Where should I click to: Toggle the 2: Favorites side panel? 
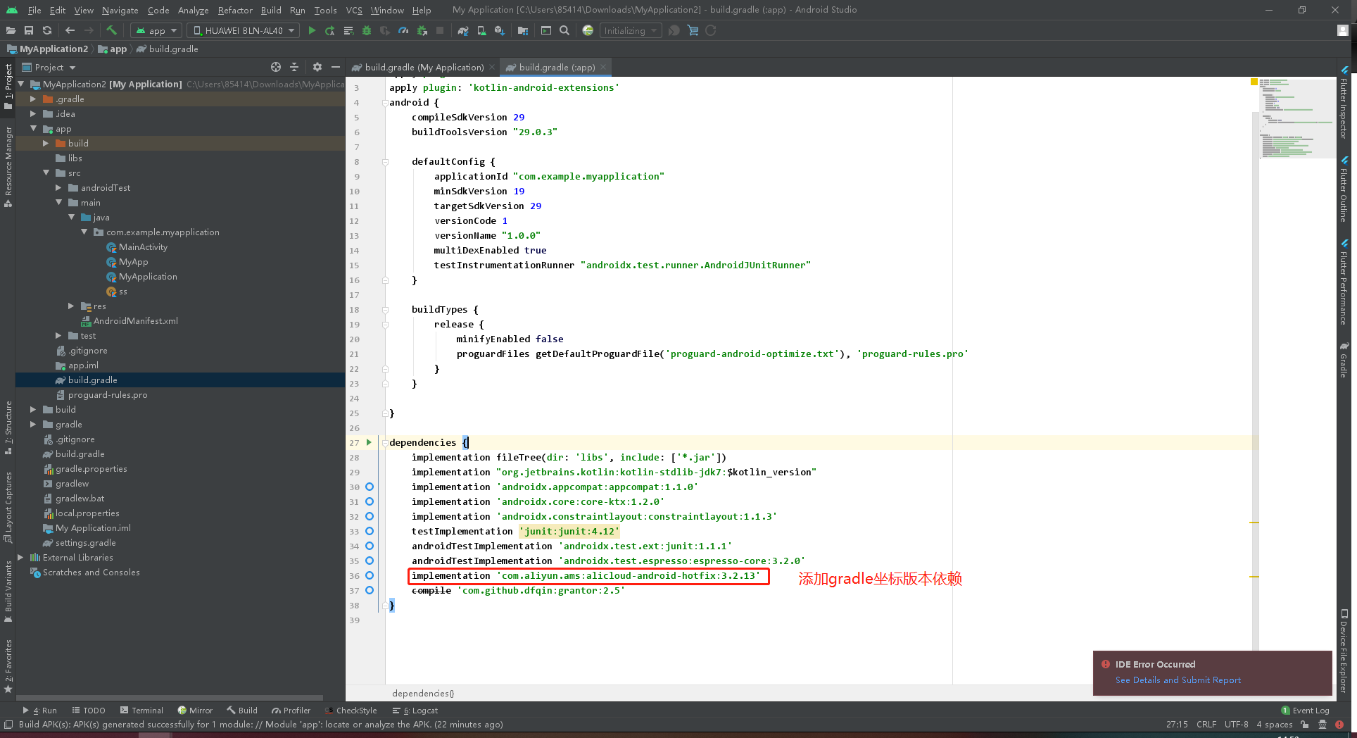pos(8,665)
